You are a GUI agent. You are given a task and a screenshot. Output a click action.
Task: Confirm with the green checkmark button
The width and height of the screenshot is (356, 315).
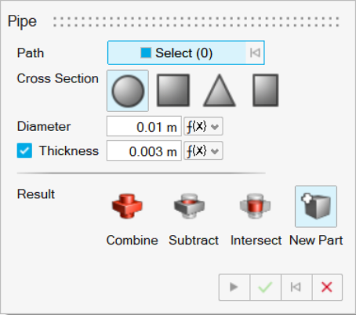265,288
